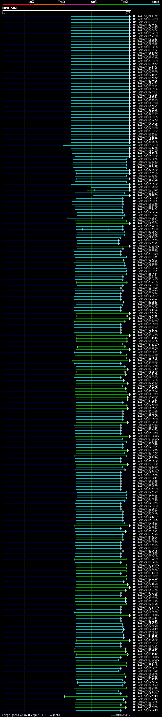
Task: Click short green bar of UniRef100_A9PAW9
Action: pyautogui.click(x=91, y=190)
